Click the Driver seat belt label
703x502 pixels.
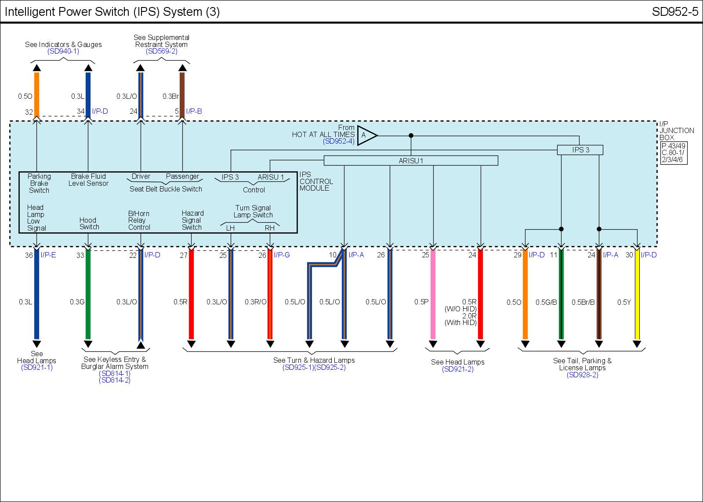141,177
